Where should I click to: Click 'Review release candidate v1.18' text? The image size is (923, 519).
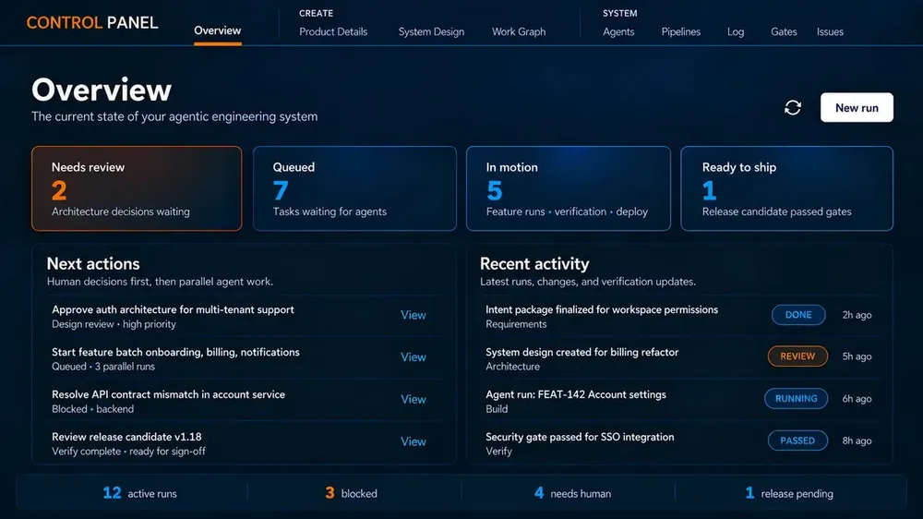click(126, 437)
